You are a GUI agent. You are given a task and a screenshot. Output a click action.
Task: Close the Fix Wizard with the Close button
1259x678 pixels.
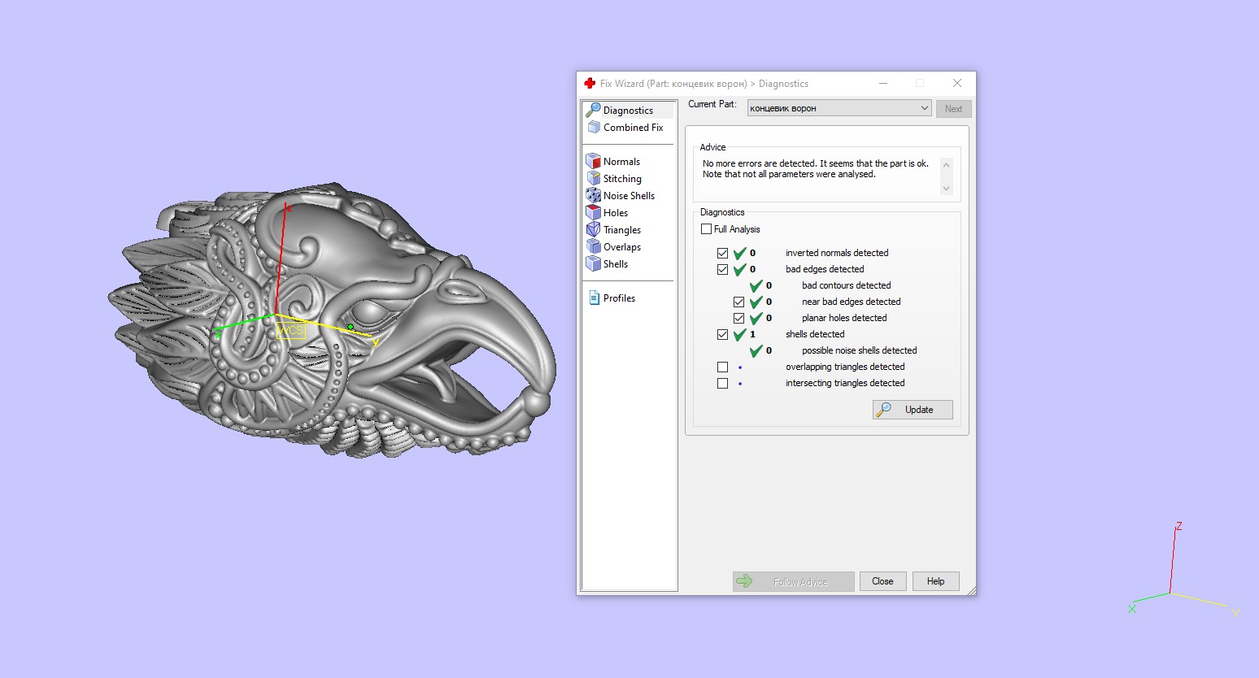point(882,581)
